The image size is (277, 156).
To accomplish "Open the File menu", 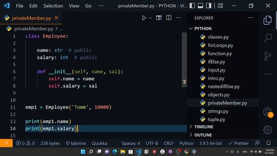I will pos(19,6).
